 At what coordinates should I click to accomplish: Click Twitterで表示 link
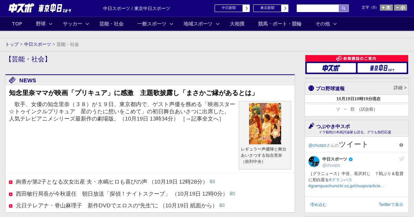point(391,205)
